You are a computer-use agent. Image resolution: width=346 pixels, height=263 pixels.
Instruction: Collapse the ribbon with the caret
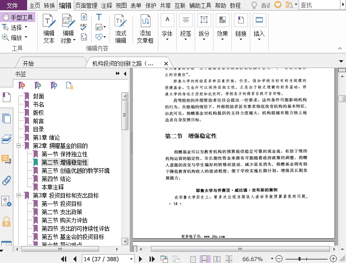point(340,48)
